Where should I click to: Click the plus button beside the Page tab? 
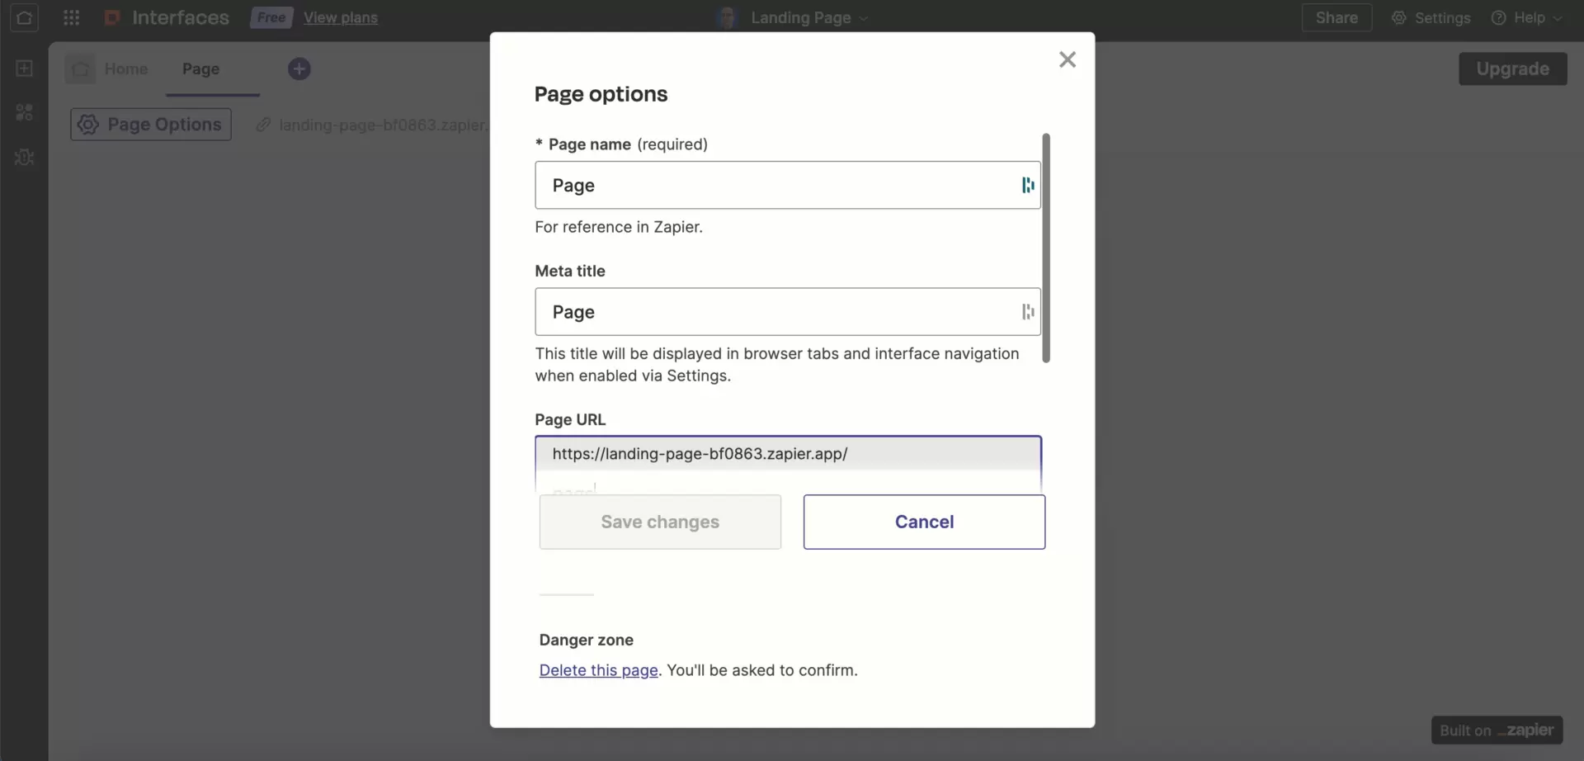point(299,69)
